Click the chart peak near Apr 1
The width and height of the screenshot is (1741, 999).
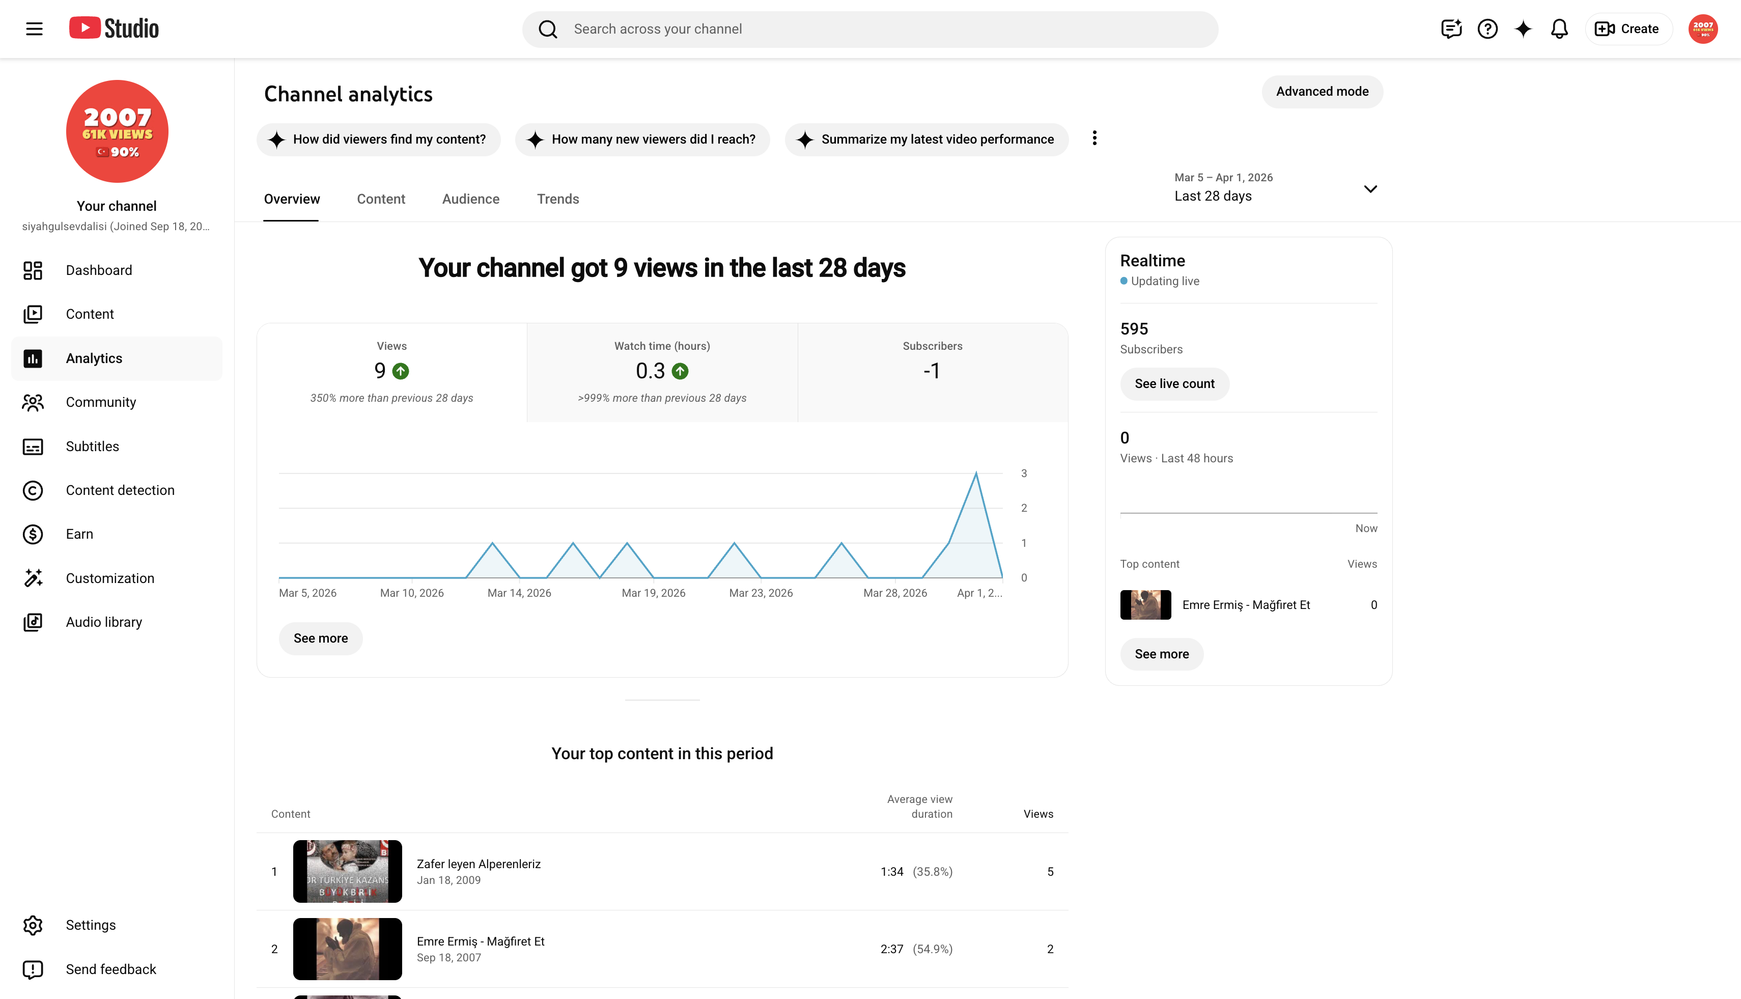pyautogui.click(x=975, y=473)
